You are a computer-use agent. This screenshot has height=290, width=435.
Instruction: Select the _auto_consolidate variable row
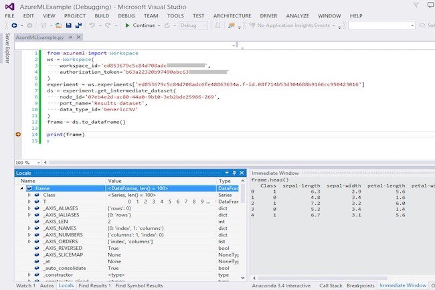[129, 269]
